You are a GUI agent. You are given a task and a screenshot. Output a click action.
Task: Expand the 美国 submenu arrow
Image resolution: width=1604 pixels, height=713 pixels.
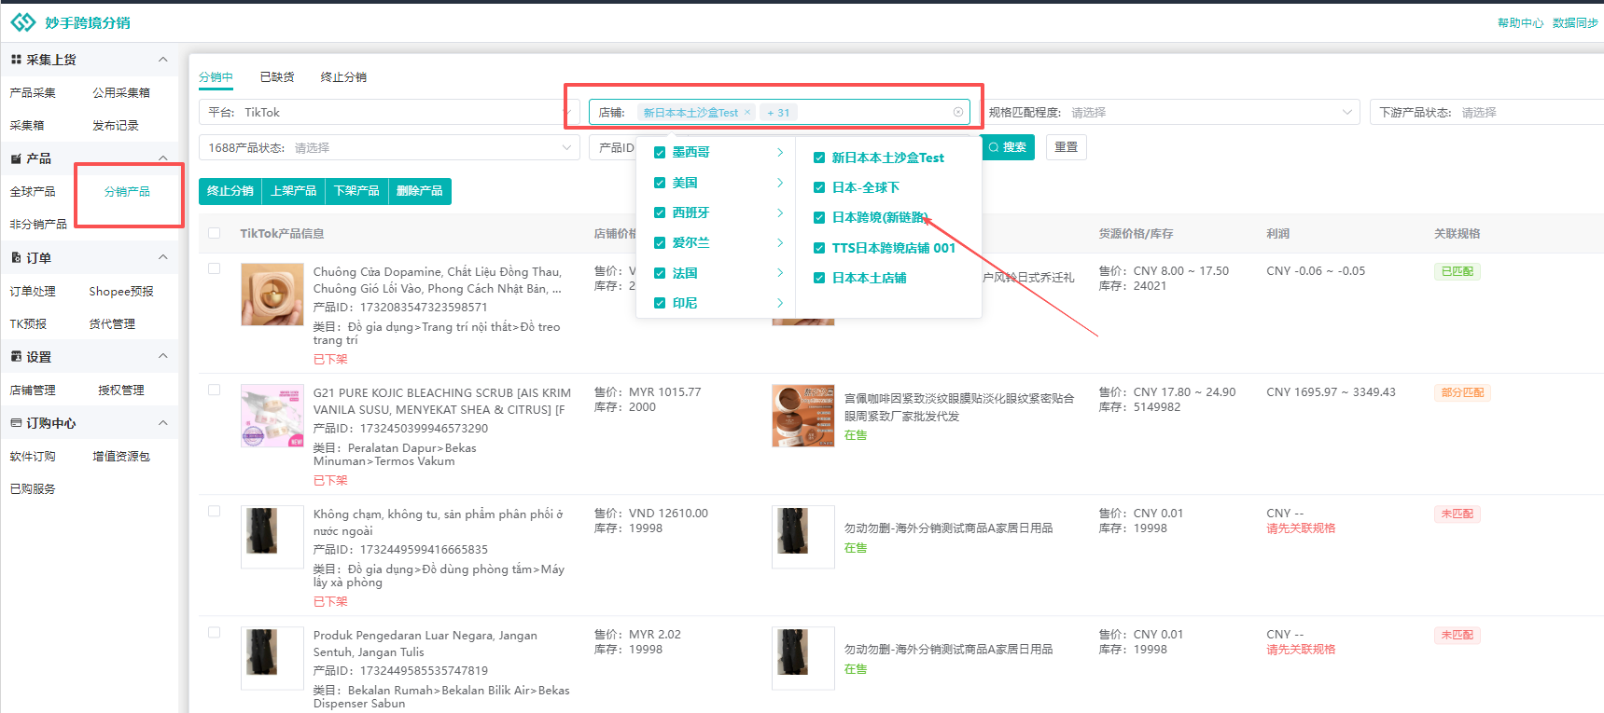(x=780, y=183)
